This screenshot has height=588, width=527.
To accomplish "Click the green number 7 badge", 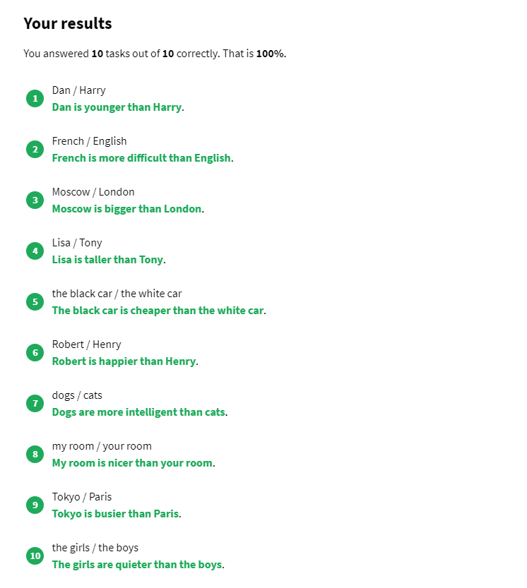I will [x=35, y=404].
